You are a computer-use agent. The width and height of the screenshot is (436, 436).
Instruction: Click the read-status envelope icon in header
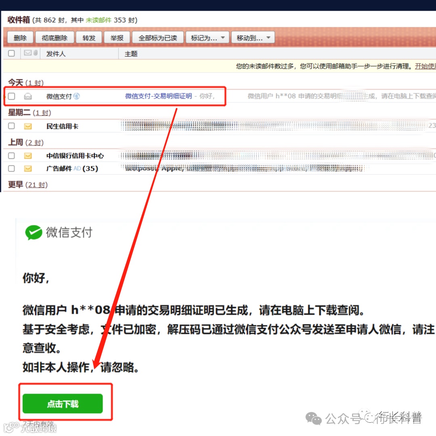(27, 53)
